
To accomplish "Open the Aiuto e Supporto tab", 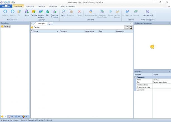I will tap(68, 6).
